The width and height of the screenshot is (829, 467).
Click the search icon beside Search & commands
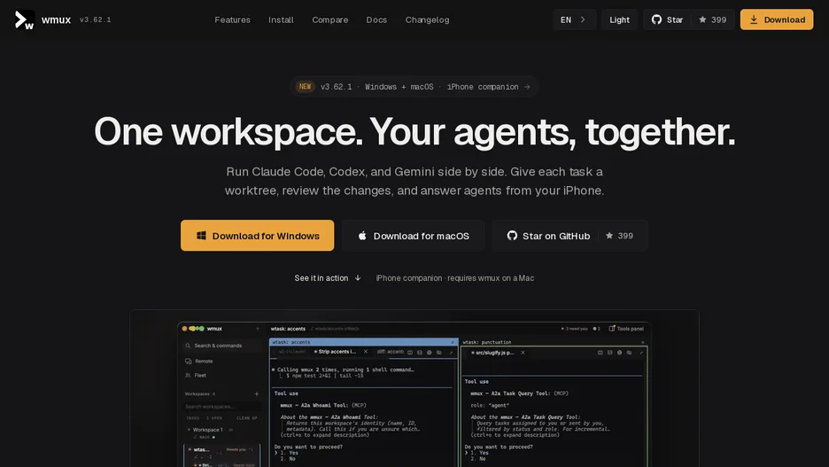point(188,346)
